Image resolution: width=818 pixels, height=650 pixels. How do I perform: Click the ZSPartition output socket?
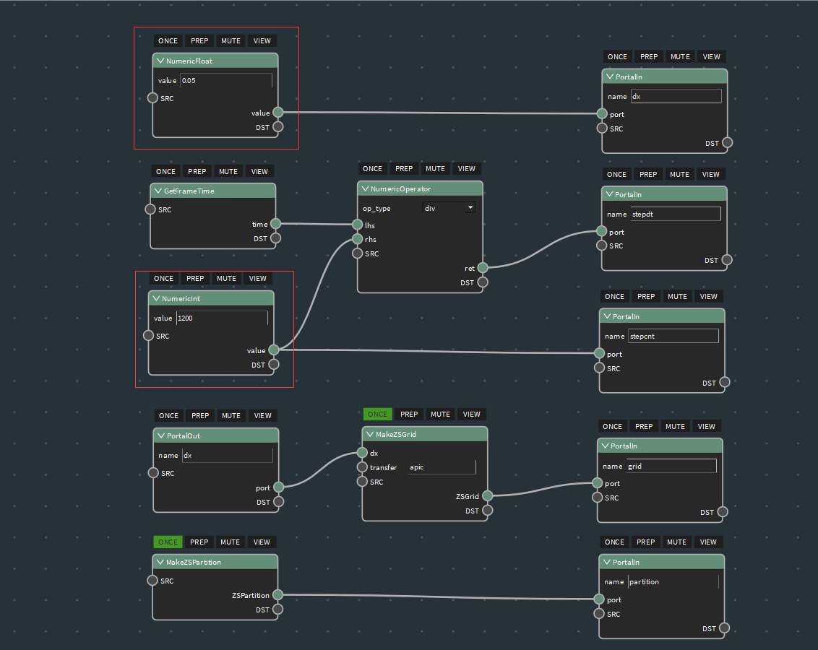click(278, 594)
